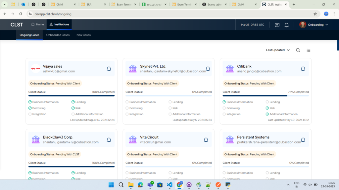Click the BlackClaw3 Corp. institution icon

(36, 140)
